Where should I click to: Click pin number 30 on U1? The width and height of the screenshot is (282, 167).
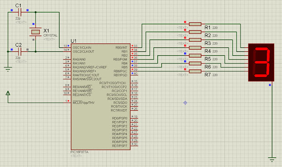136,144
